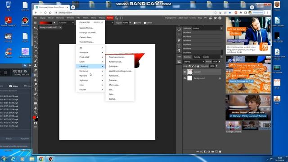Click the gradient preview swatch
Viewport: 288px width, 162px height.
pos(46,23)
